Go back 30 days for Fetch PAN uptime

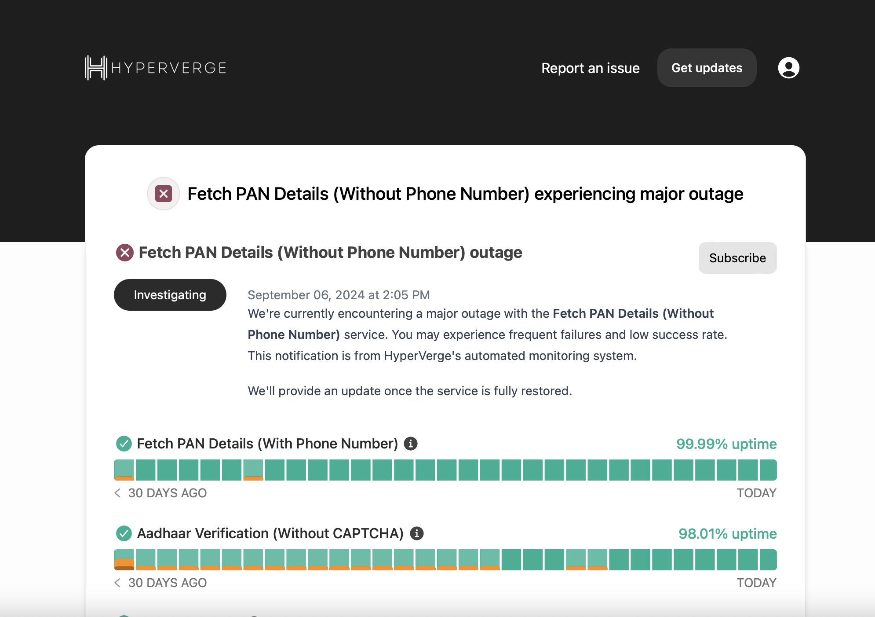click(117, 493)
